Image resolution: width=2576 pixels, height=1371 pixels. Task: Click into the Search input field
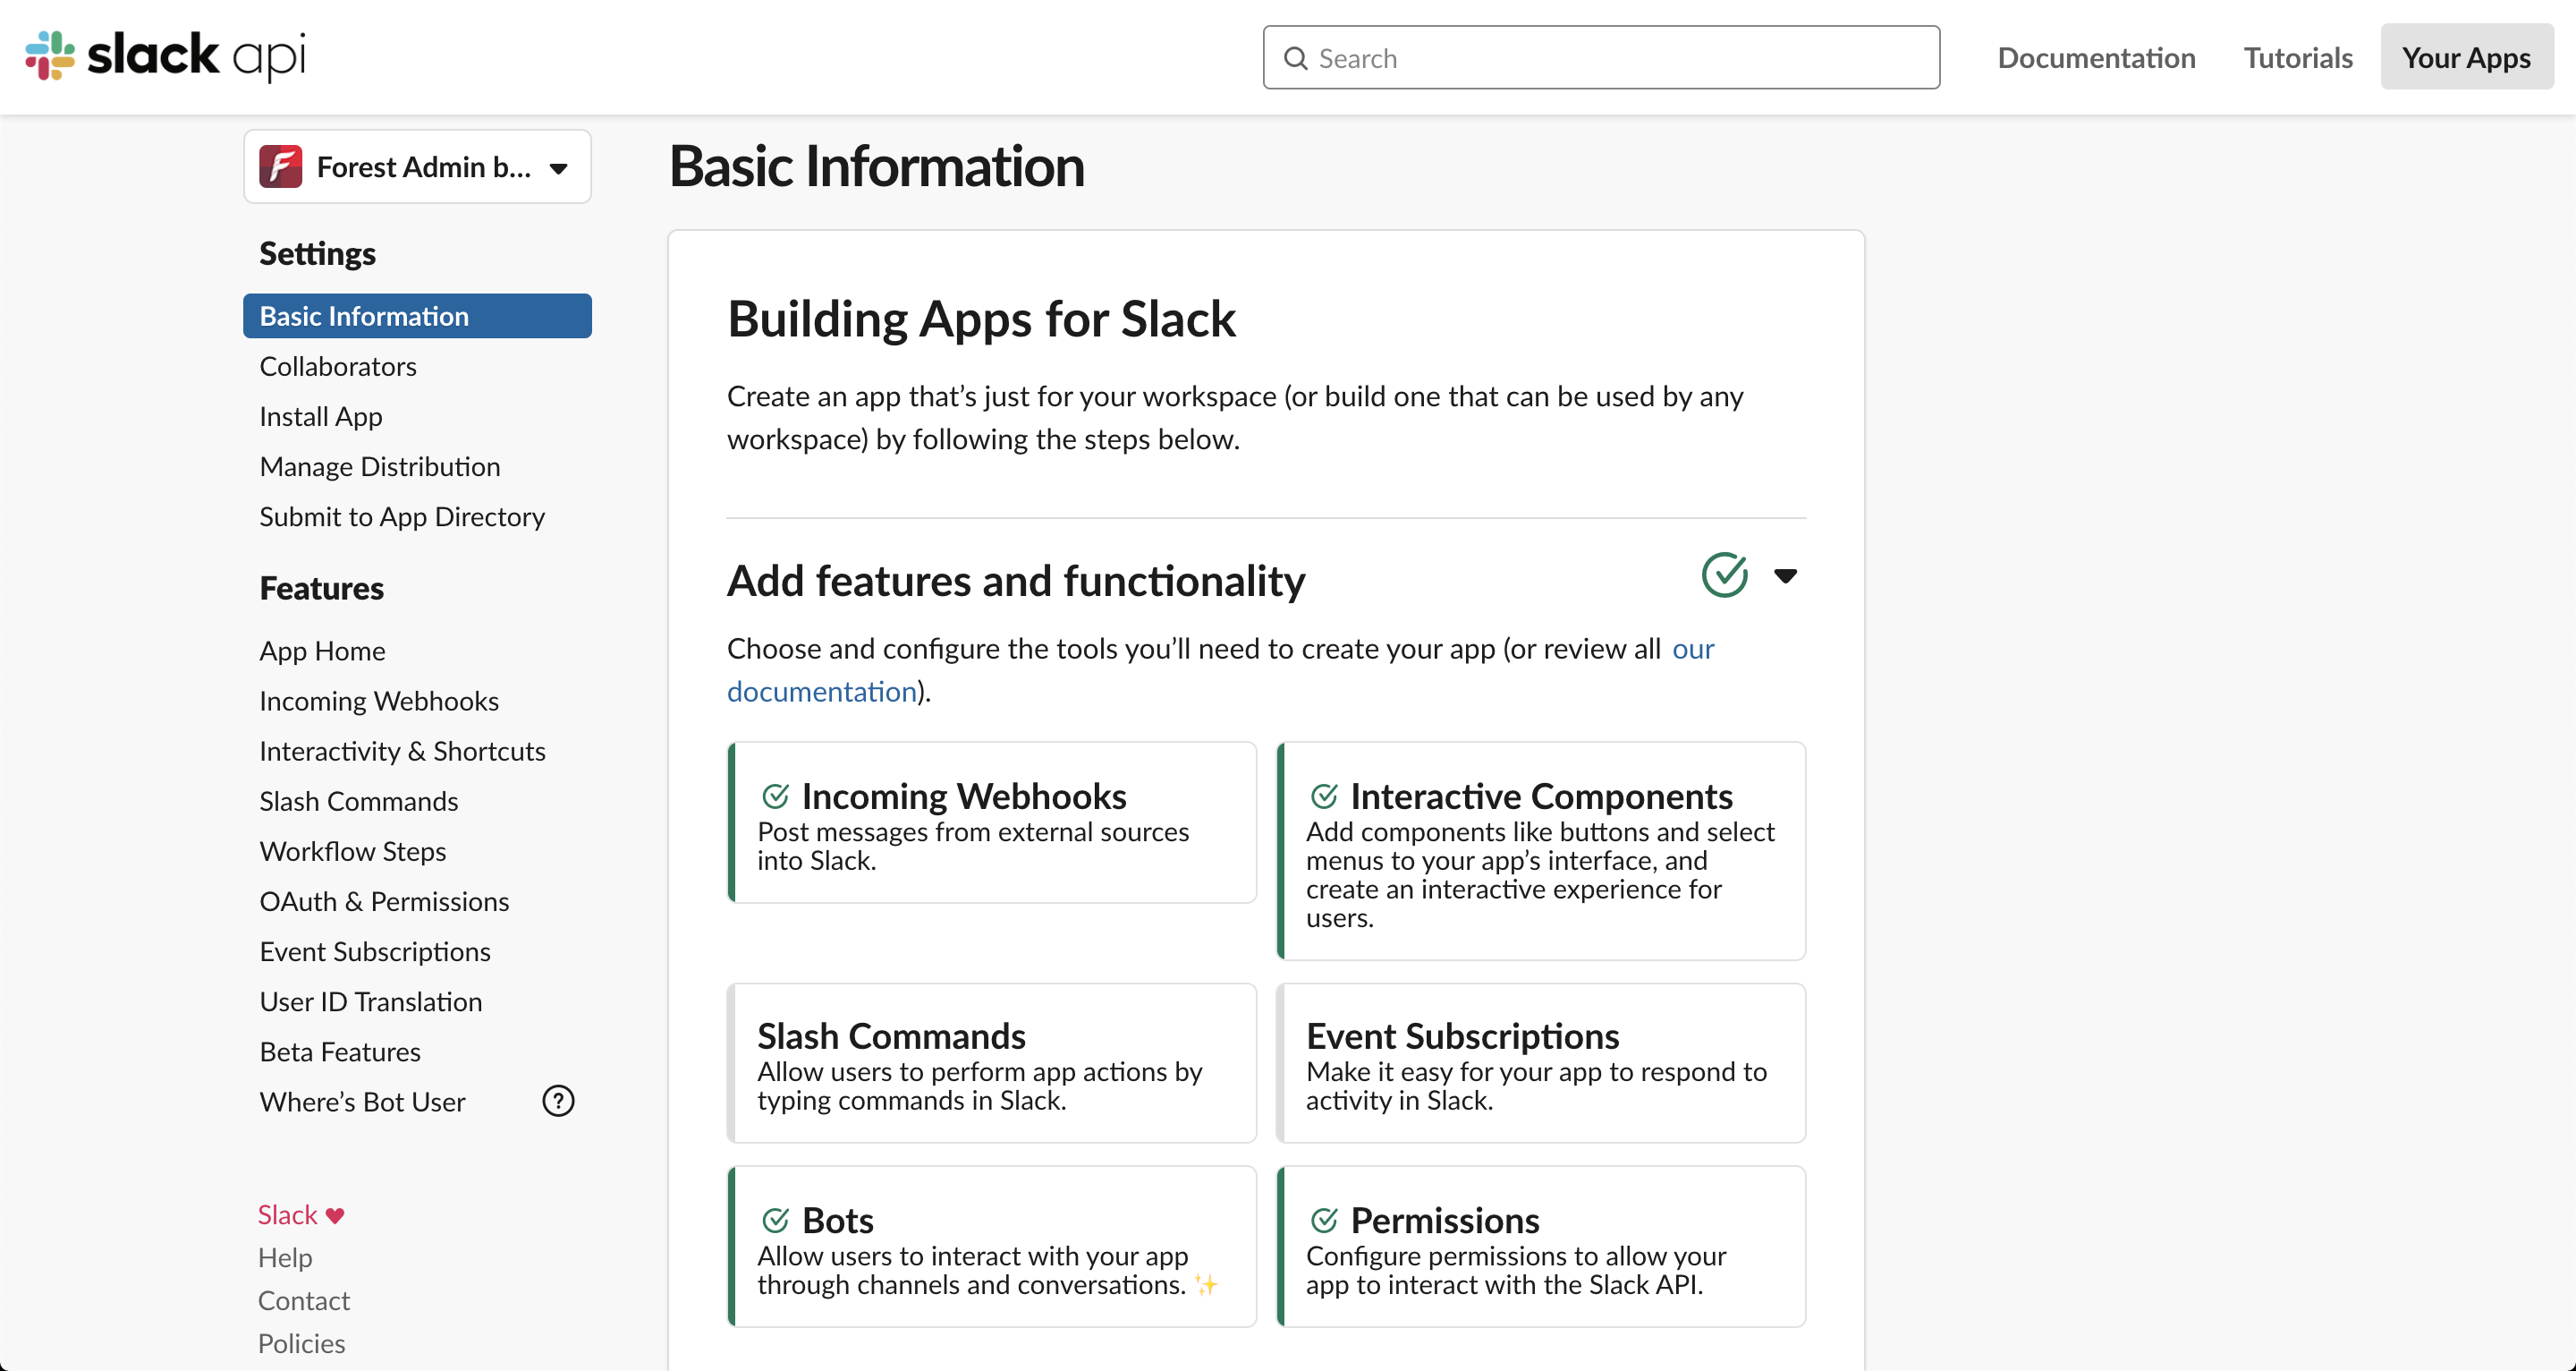pyautogui.click(x=1601, y=58)
